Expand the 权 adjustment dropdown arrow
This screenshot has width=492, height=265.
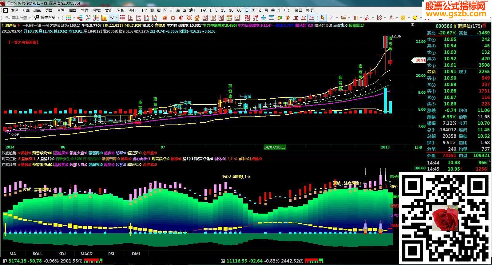117,18
